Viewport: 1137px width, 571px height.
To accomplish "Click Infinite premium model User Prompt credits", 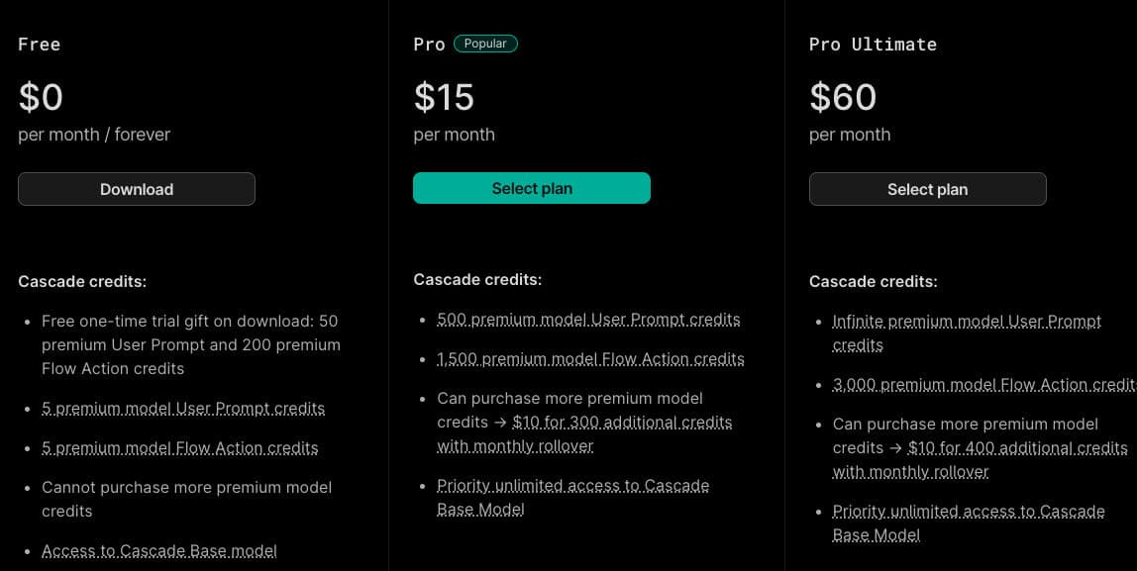I will 967,321.
